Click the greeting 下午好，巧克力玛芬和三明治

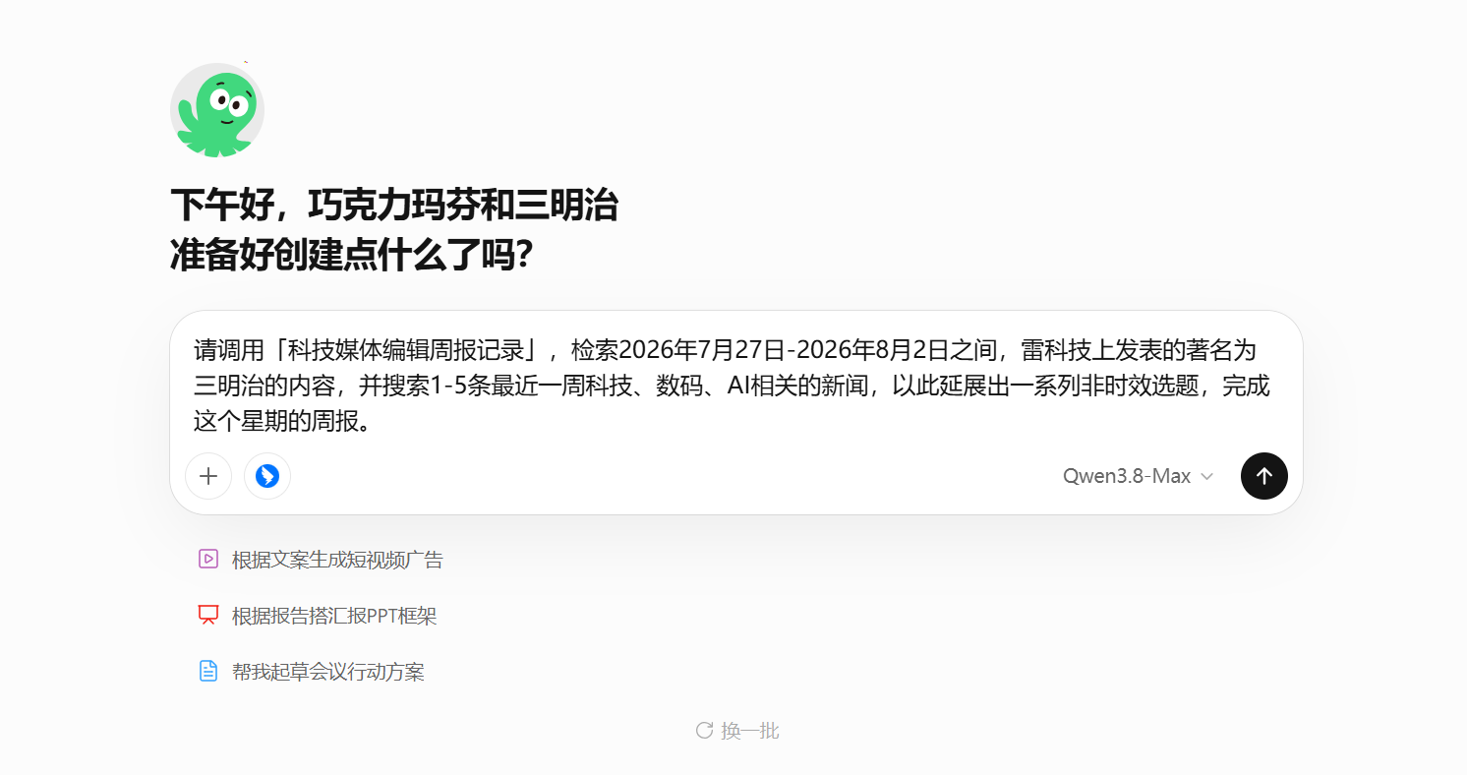(x=394, y=205)
